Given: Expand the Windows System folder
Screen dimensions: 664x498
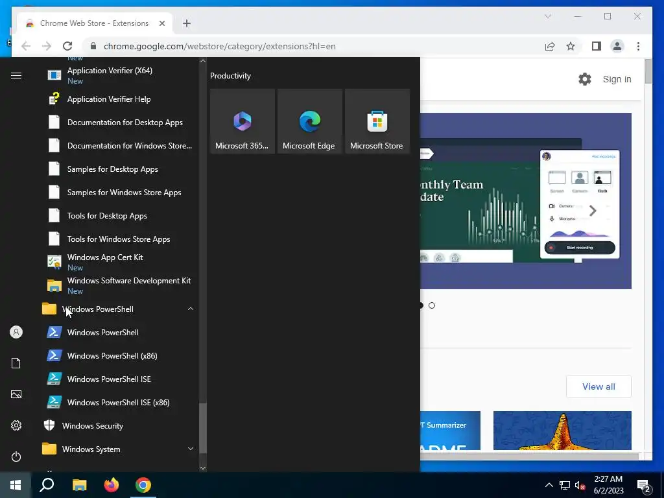Looking at the screenshot, I should pos(119,449).
